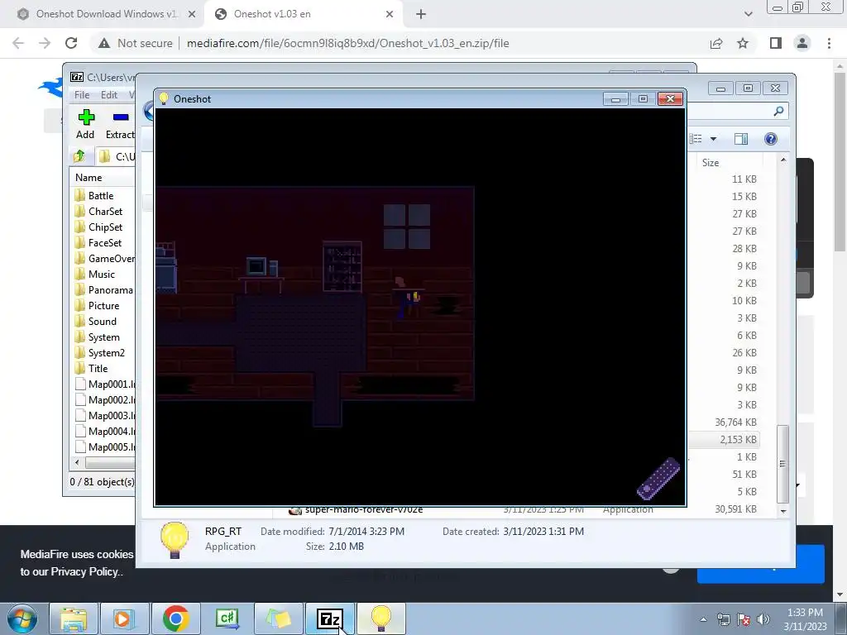Change the view icon in Explorer
Image resolution: width=847 pixels, height=635 pixels.
coord(696,139)
